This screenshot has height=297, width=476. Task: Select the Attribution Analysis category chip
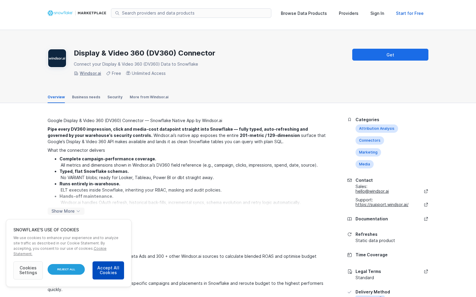(x=377, y=129)
